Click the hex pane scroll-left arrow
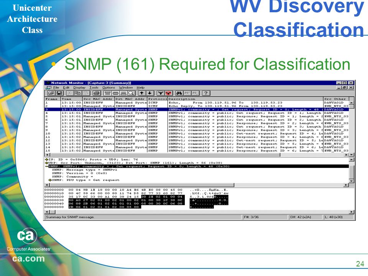 pos(47,212)
